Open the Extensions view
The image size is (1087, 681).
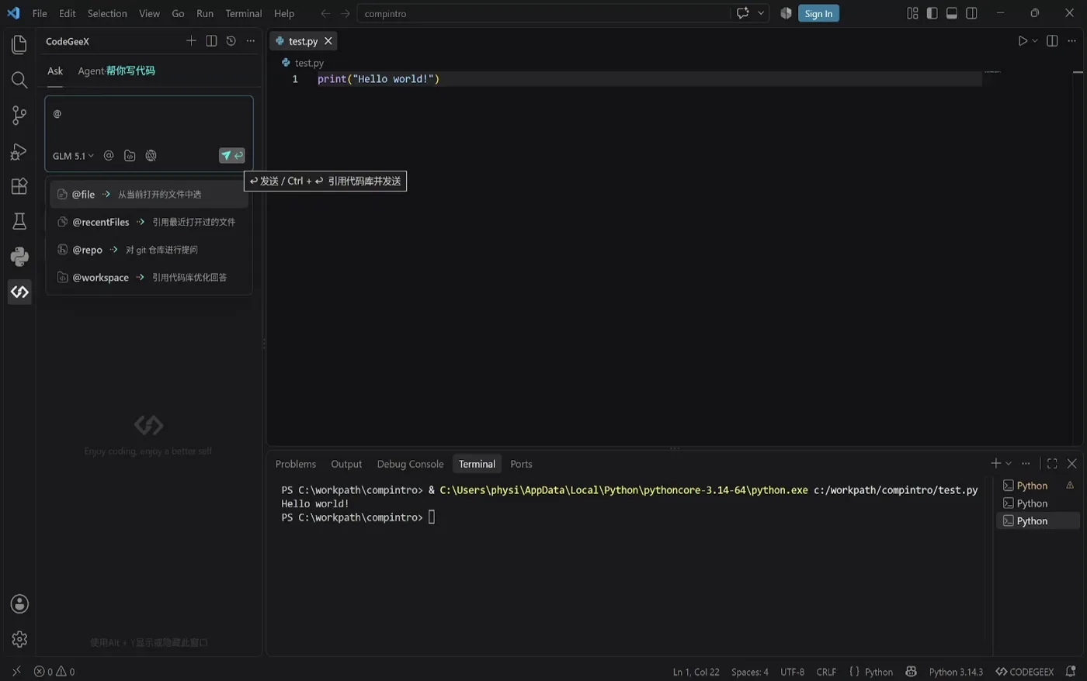pyautogui.click(x=19, y=186)
